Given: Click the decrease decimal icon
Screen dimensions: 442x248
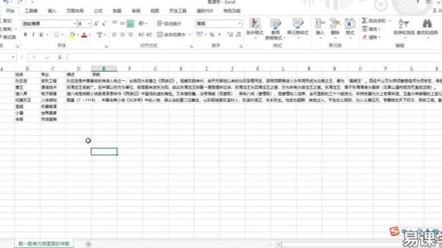Looking at the screenshot, I should coord(238,35).
